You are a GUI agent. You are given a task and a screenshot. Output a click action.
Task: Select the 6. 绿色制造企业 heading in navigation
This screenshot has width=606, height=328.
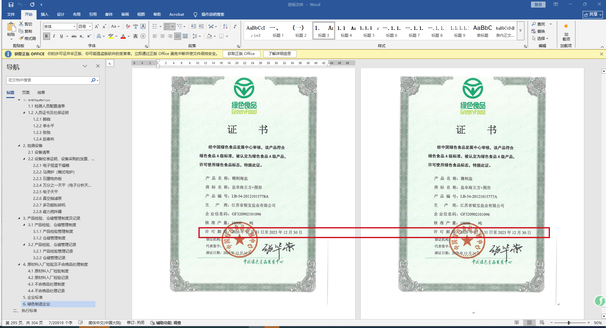(x=58, y=304)
